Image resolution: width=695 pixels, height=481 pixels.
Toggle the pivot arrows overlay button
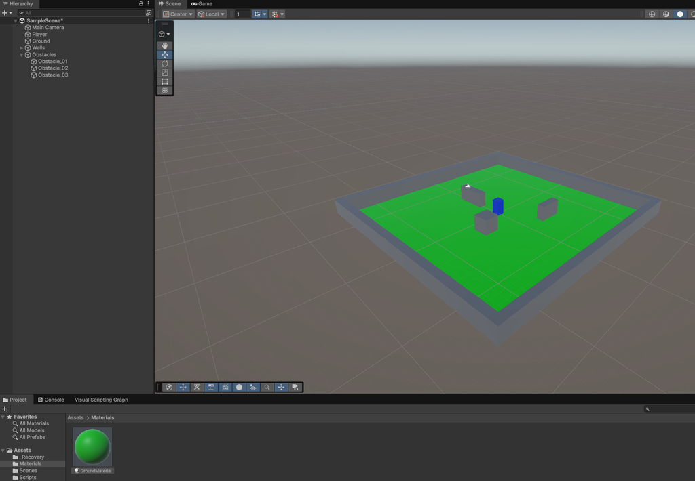[281, 388]
